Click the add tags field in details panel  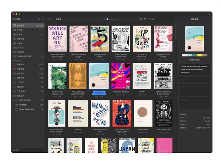pos(194,90)
